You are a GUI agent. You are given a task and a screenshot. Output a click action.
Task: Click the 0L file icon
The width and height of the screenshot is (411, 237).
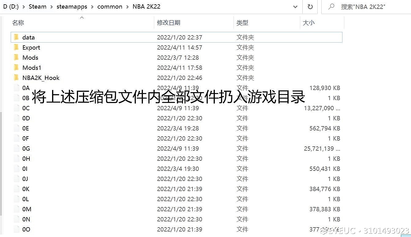tap(17, 199)
